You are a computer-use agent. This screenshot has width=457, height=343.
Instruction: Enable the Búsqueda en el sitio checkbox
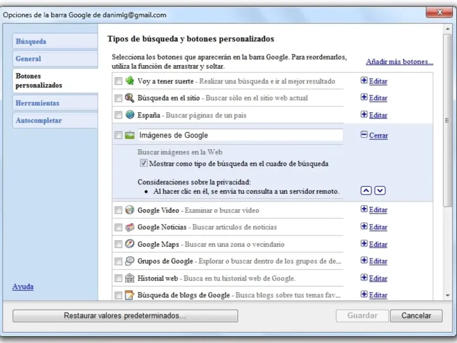coord(118,98)
